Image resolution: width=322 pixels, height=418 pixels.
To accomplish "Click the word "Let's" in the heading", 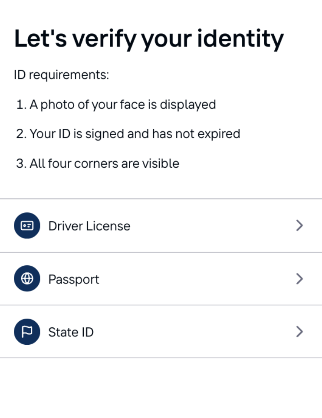I will pos(40,38).
